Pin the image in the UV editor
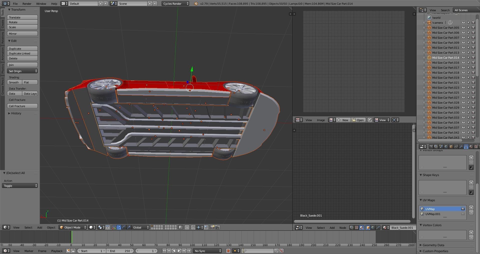 click(x=369, y=120)
